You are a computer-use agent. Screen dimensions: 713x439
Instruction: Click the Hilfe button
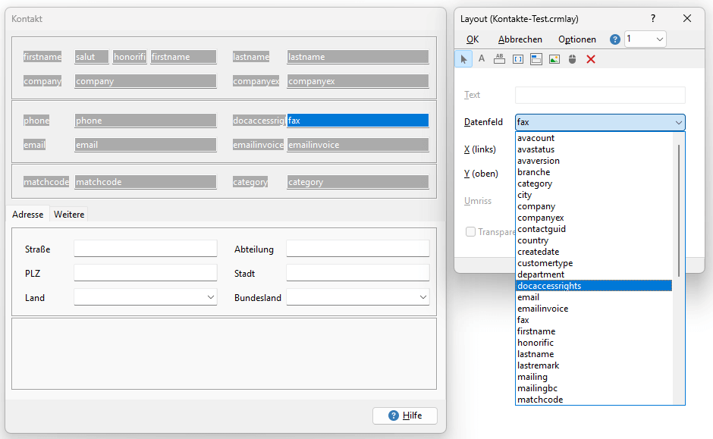coord(404,415)
